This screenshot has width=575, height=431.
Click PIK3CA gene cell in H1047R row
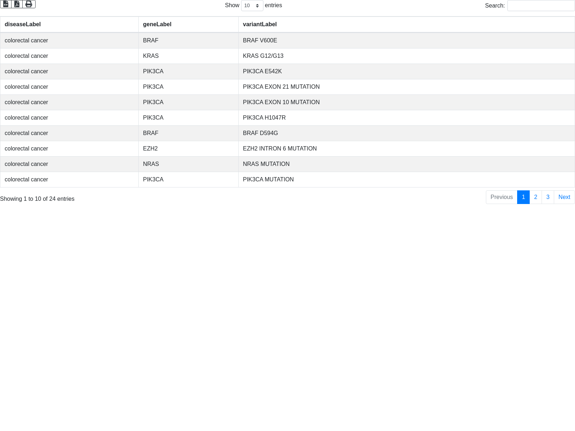pos(188,118)
